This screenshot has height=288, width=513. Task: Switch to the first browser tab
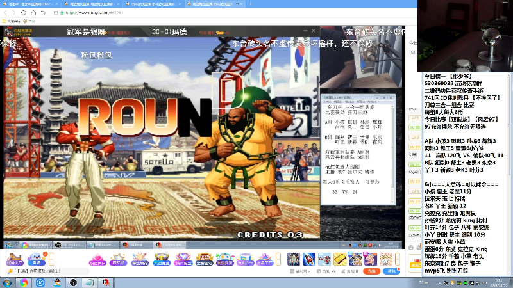click(x=29, y=4)
